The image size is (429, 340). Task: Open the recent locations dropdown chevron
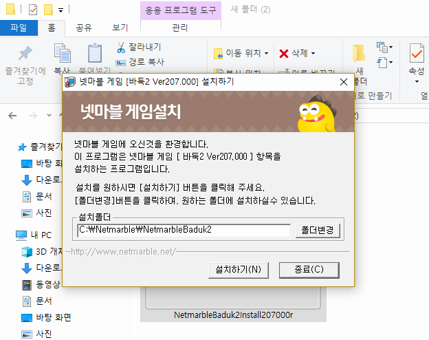point(49,116)
